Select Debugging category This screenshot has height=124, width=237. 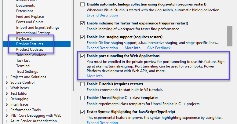tap(19, 99)
